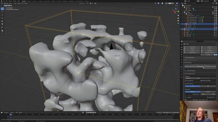The height and width of the screenshot is (122, 218).
Task: Collapse the FLIP Fluid Simulation panel
Action: point(185,58)
